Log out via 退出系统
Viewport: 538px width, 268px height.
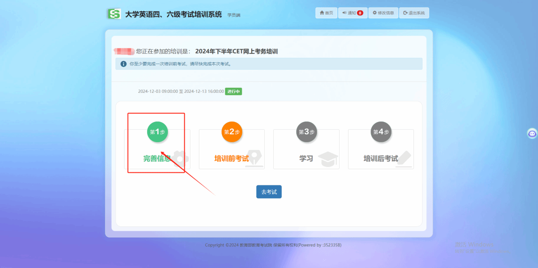click(414, 13)
